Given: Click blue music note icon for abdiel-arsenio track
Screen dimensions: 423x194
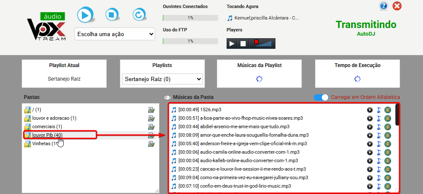Looking at the screenshot, I should click(379, 127).
